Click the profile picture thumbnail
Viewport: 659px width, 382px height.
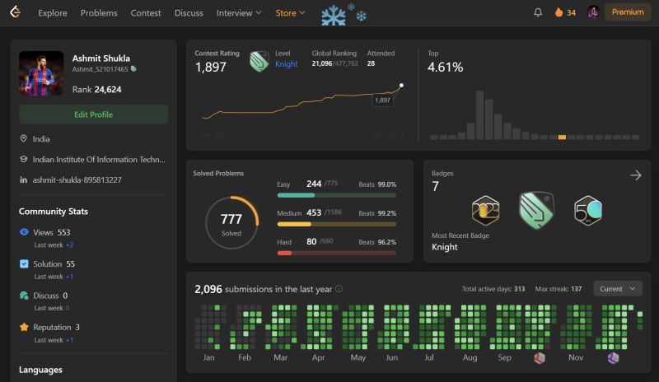click(41, 73)
